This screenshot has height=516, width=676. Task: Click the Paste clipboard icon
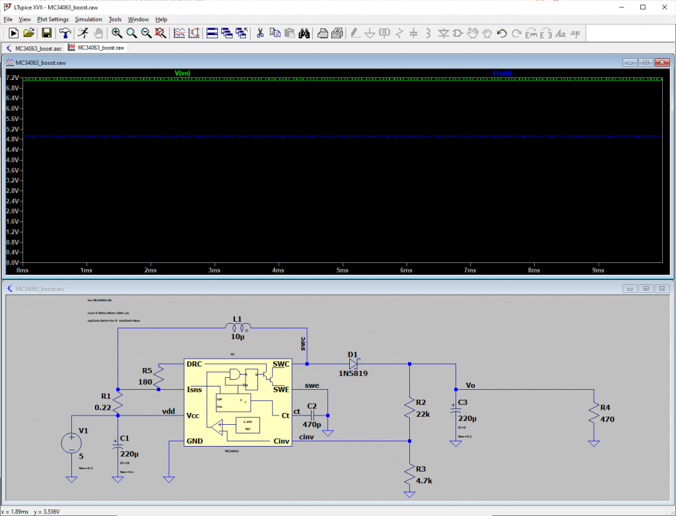(290, 33)
